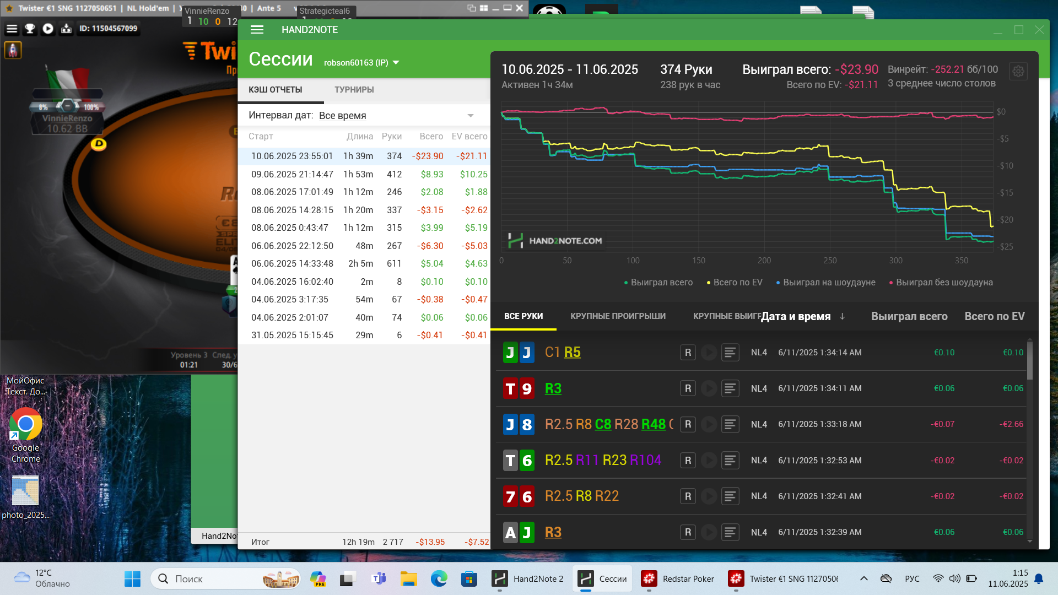Sort hands by 'Выиграл всего' column header
Screen dimensions: 1058x595
point(909,316)
